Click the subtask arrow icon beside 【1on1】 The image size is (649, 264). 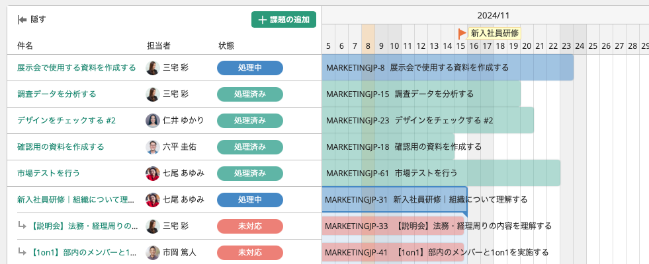[x=22, y=251]
